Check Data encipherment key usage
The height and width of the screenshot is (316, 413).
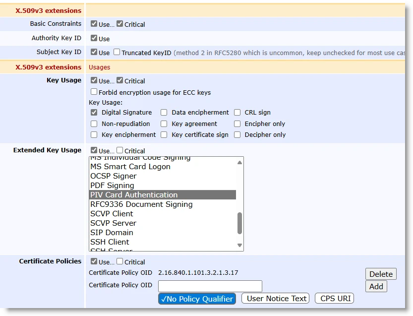point(164,113)
